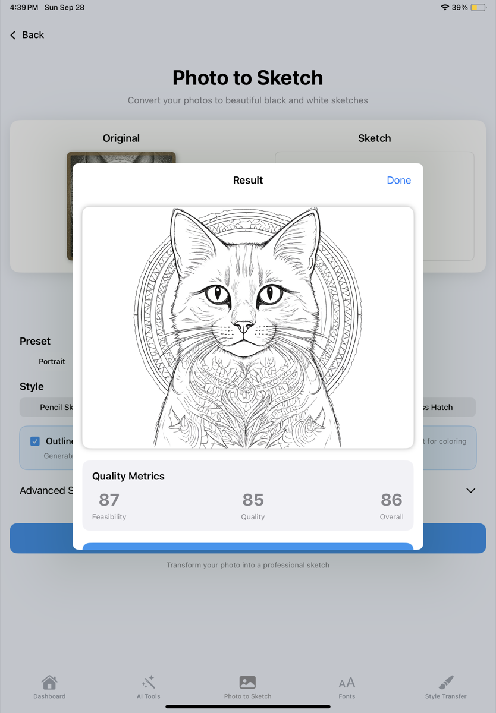Image resolution: width=496 pixels, height=713 pixels.
Task: Tap the battery icon in status bar
Action: [x=478, y=8]
